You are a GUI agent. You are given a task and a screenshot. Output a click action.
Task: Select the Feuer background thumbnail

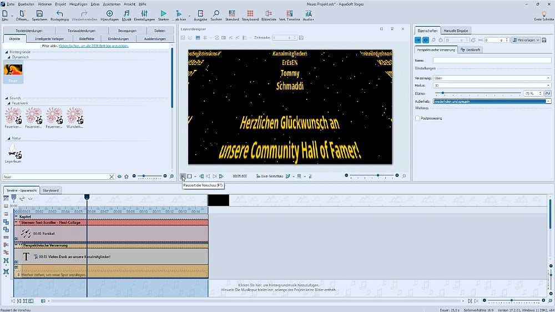pyautogui.click(x=13, y=71)
